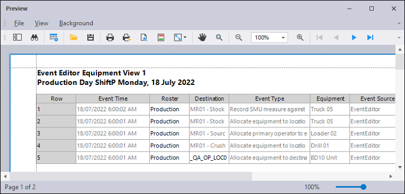Click the _QA_OP_LOC0 destination cell

tap(209, 157)
